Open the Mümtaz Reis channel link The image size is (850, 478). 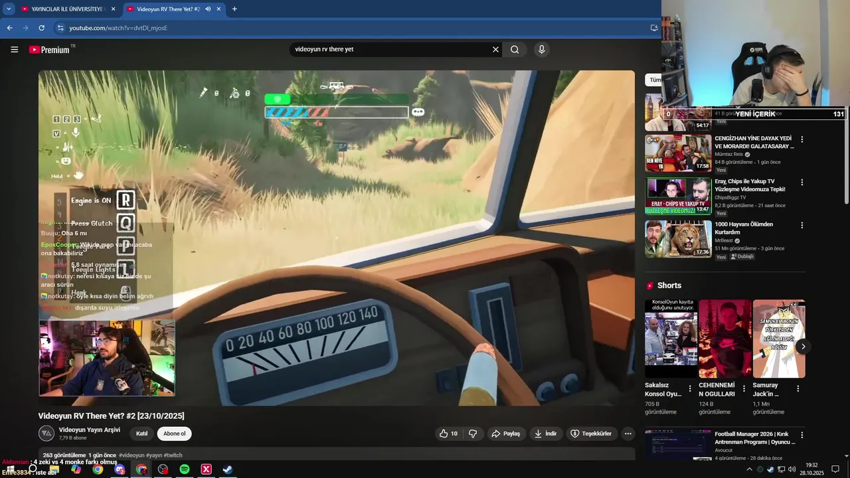(x=728, y=154)
